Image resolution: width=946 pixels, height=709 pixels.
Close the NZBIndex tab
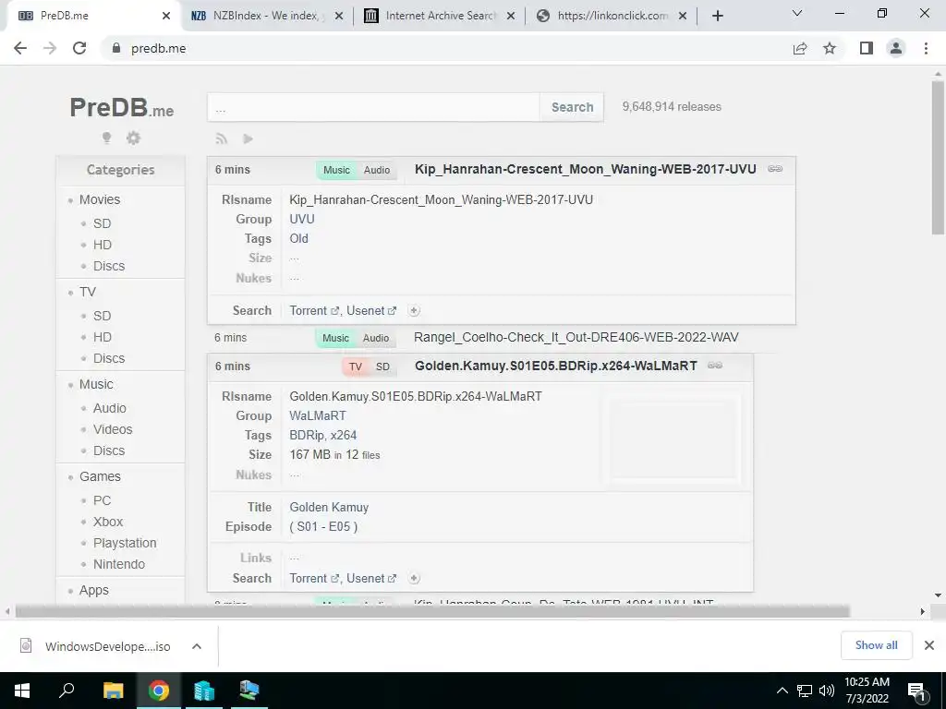click(339, 16)
